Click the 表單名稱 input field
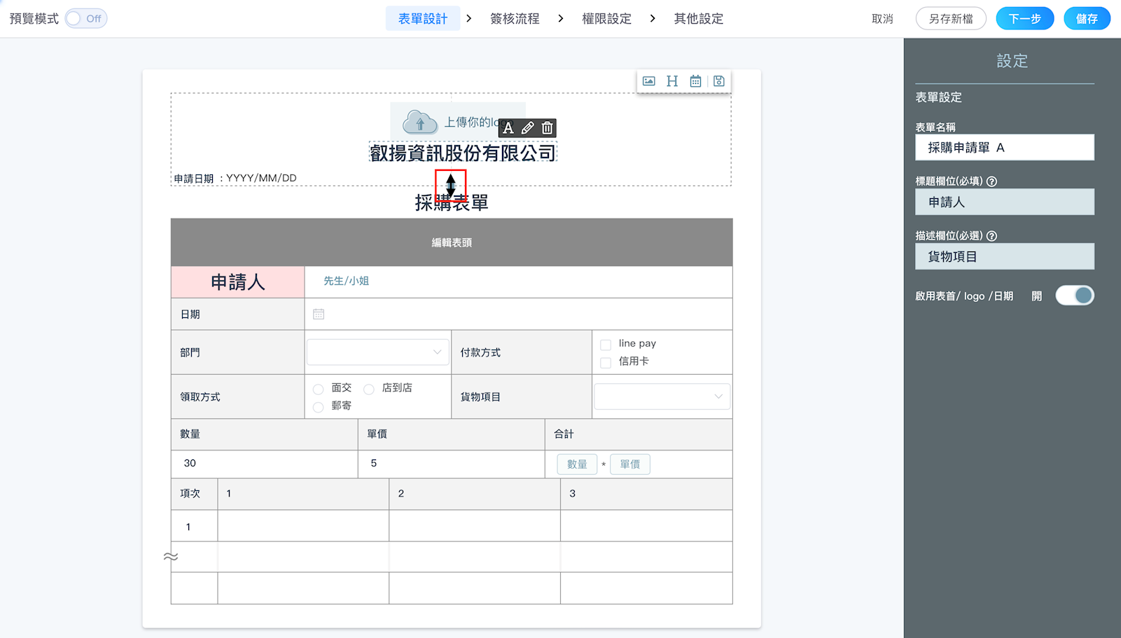1121x638 pixels. click(1004, 148)
